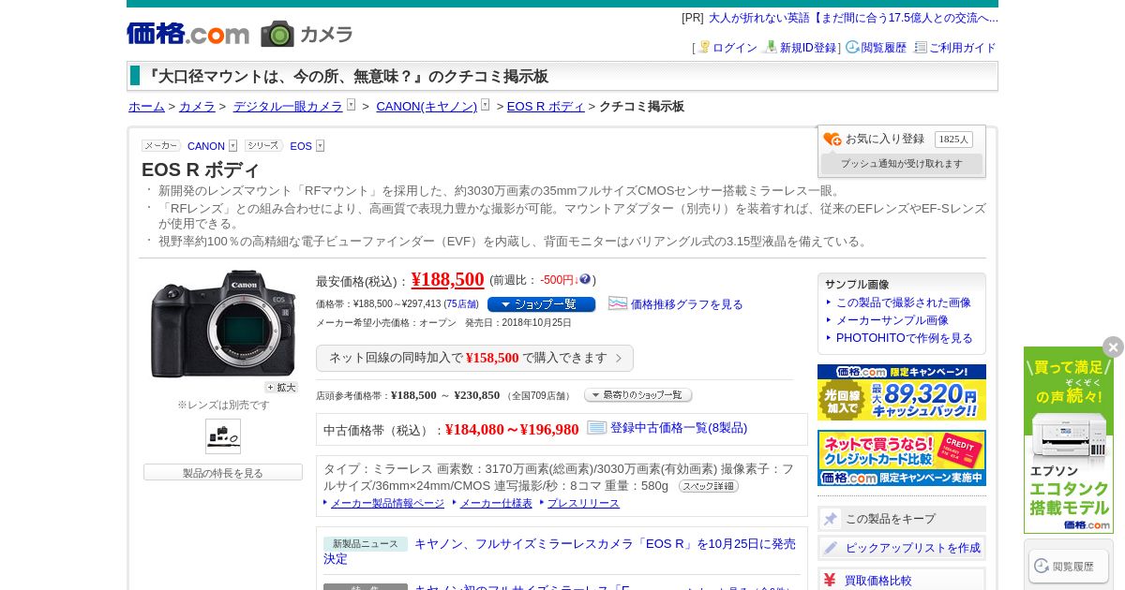Click the クレジットカード比較 campaign banner

click(902, 458)
